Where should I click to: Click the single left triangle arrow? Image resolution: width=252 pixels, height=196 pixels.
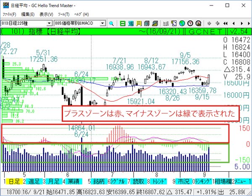pos(234,24)
